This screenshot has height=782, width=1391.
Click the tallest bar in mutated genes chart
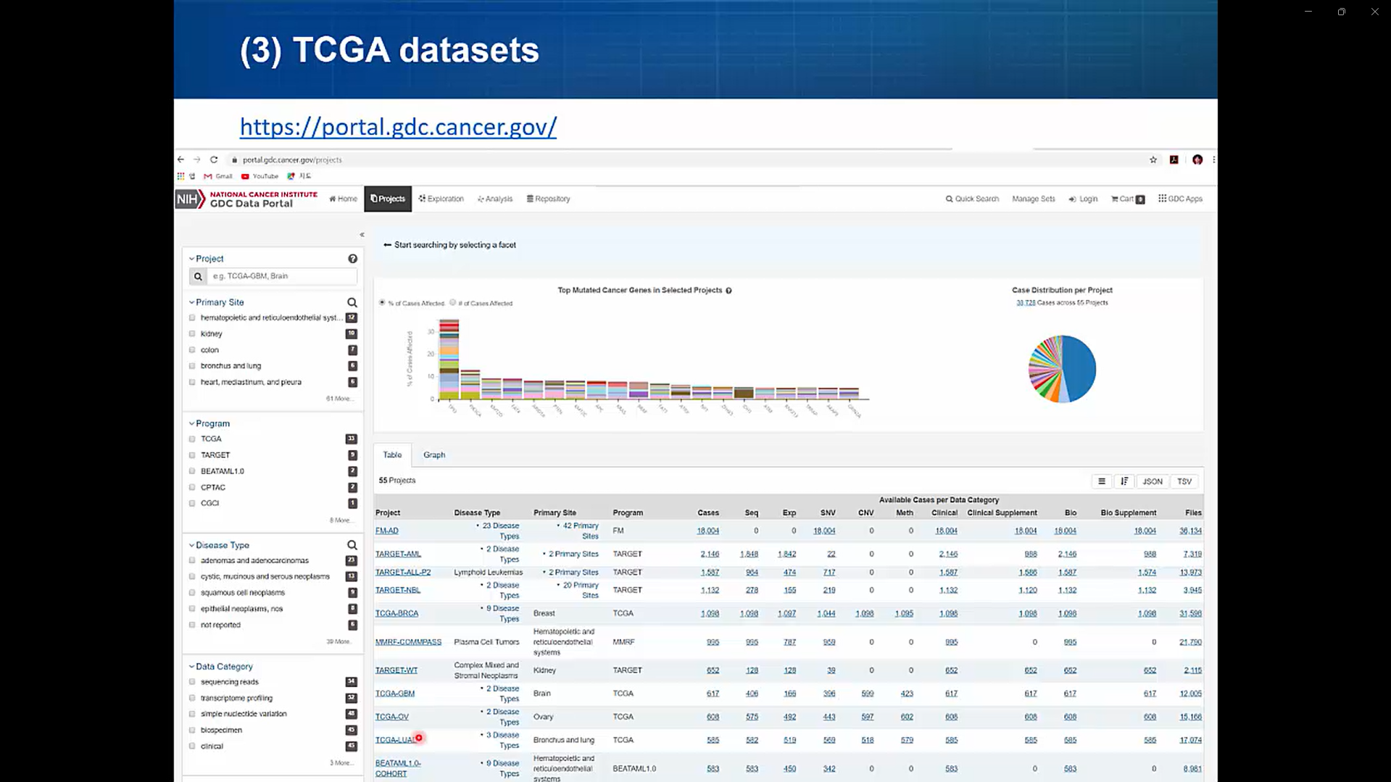pos(449,359)
